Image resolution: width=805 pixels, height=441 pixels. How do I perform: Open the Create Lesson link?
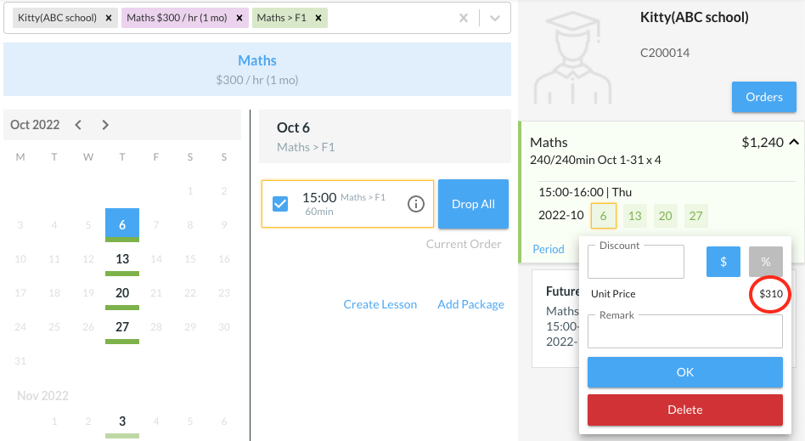[380, 304]
